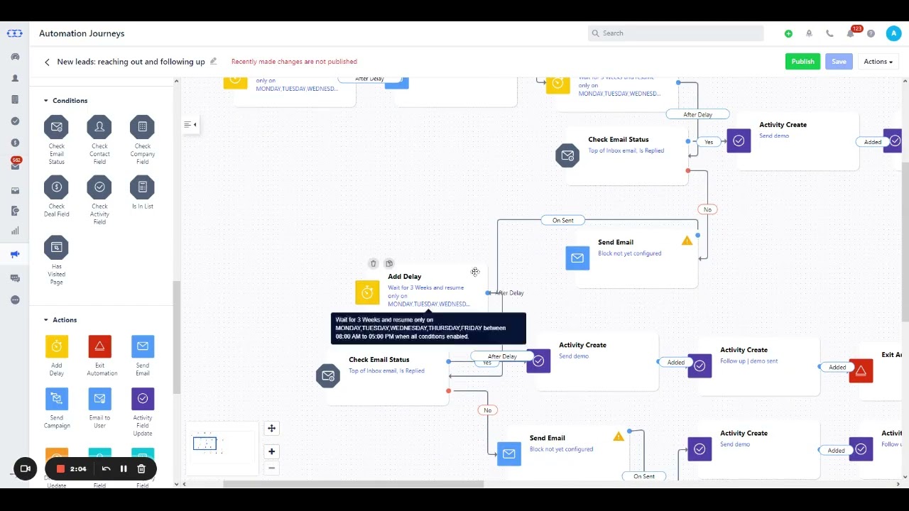Select the Add Delay action in sidebar
This screenshot has height=511, width=909.
coord(57,356)
